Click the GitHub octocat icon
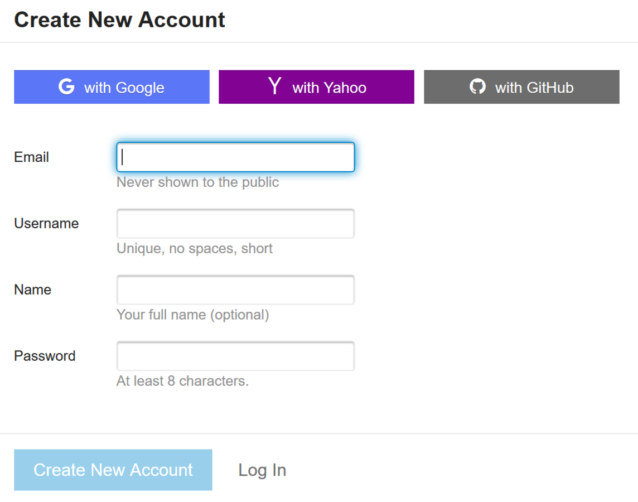 pos(478,86)
